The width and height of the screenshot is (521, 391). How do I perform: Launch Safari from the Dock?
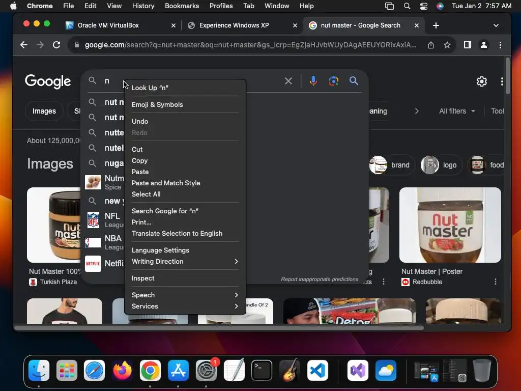click(x=94, y=370)
